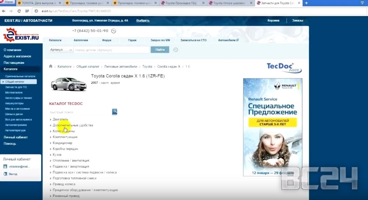
Task: Click the Exist.ru gear logo
Action: (x=10, y=35)
